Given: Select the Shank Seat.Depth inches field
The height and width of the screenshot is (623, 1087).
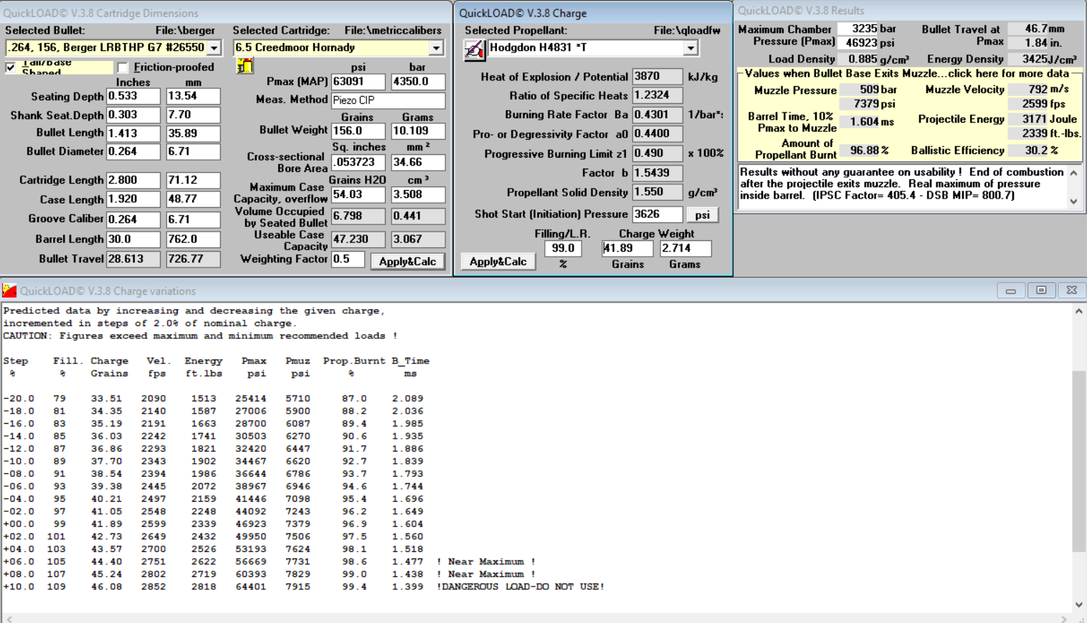Looking at the screenshot, I should (x=133, y=115).
